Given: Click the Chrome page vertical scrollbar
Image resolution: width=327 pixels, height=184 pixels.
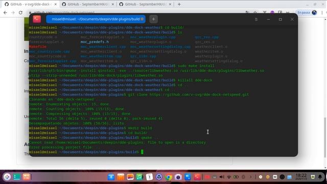Looking at the screenshot, I should pyautogui.click(x=325, y=137).
